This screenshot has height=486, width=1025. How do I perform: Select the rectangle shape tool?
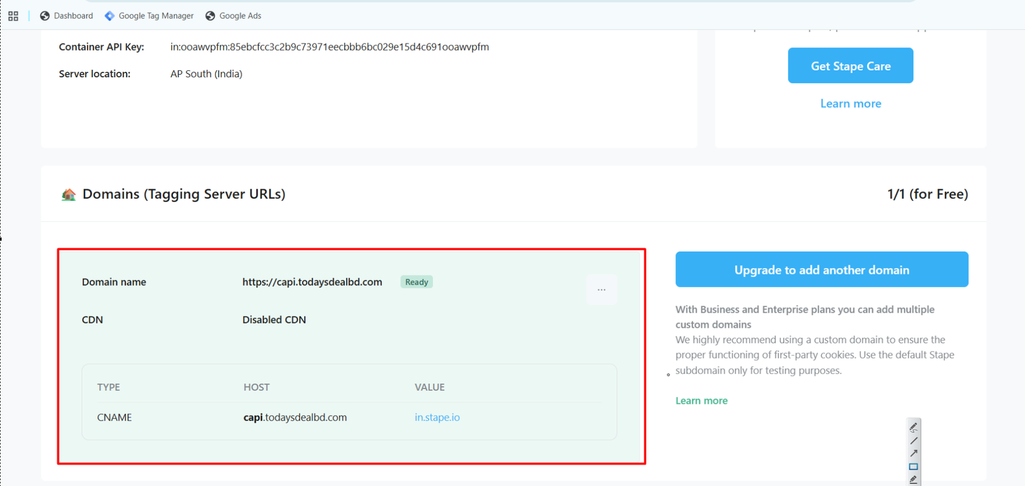tap(914, 467)
